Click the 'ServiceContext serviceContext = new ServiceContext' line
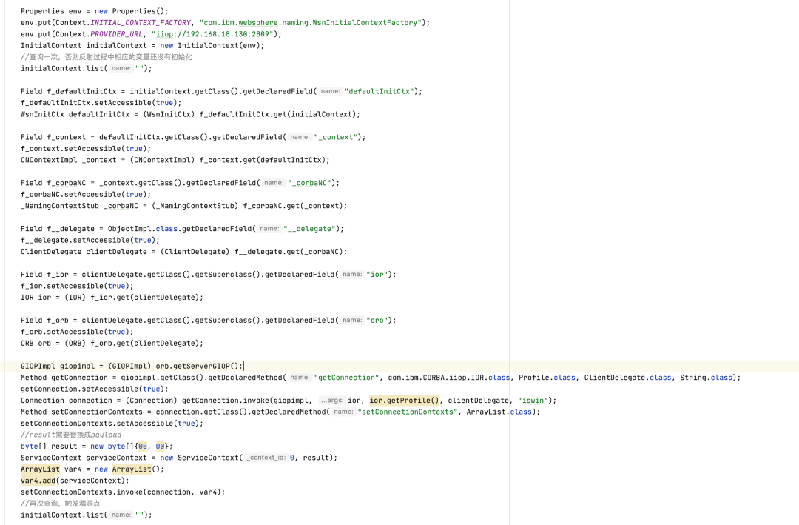This screenshot has width=799, height=525. coord(179,458)
